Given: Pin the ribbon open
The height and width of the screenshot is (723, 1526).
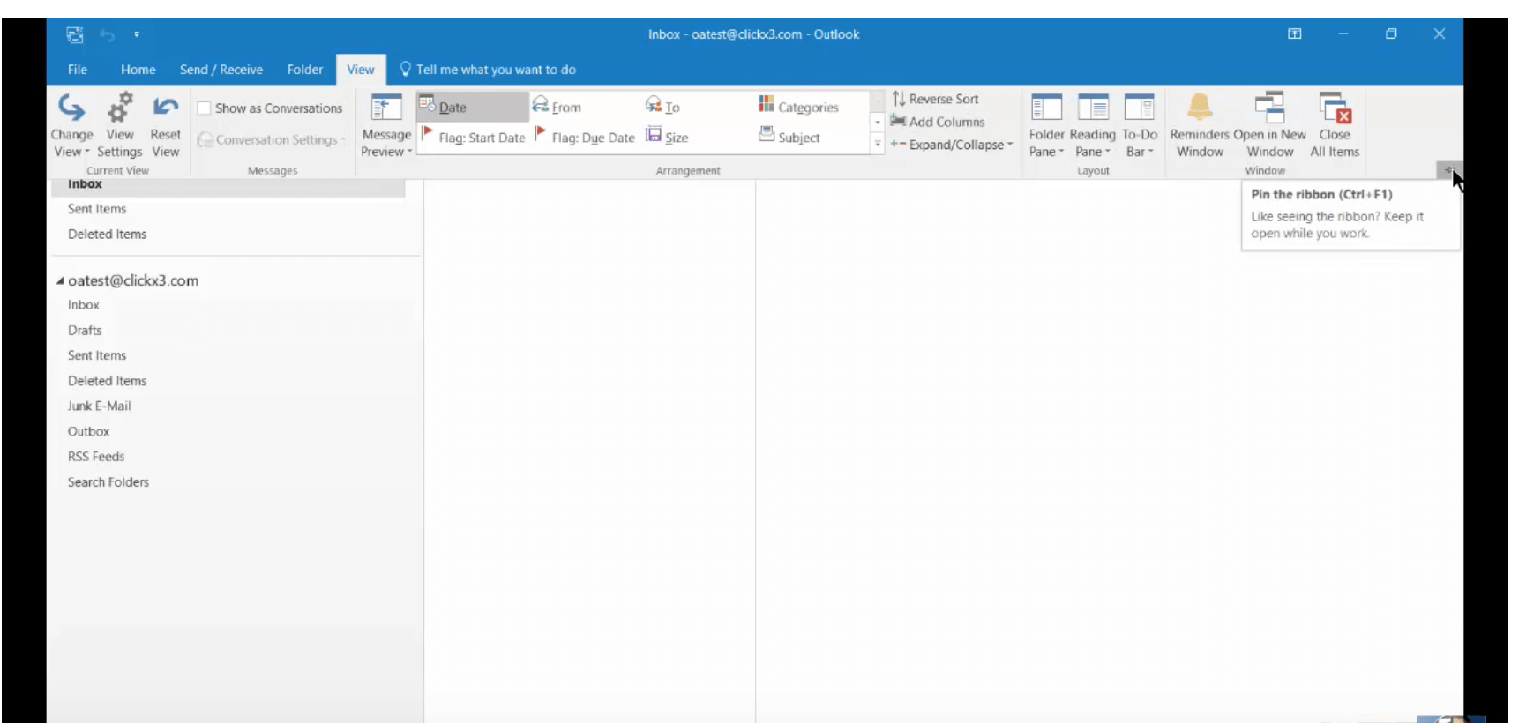Looking at the screenshot, I should pos(1447,170).
